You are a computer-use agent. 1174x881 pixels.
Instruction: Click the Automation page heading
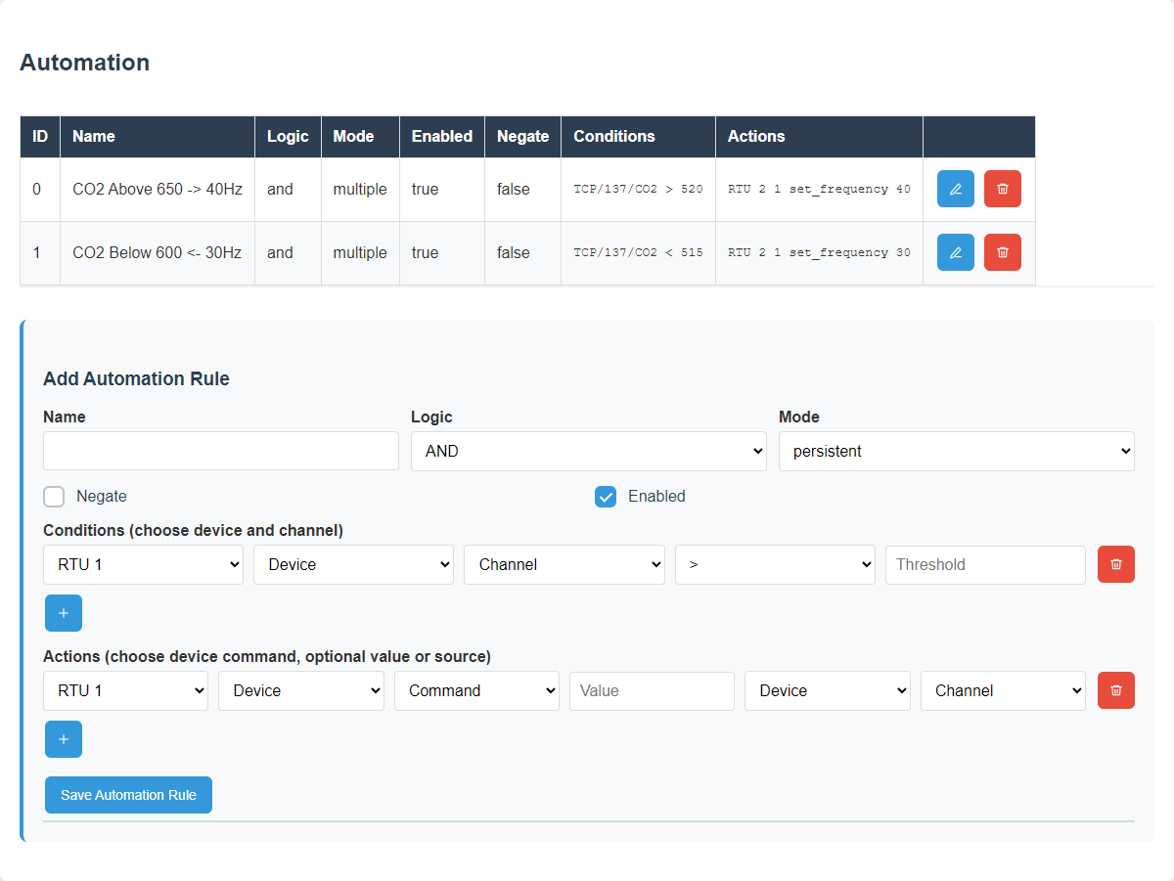click(x=85, y=63)
